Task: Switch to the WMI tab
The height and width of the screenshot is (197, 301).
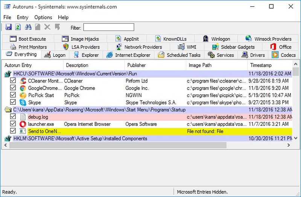Action: pyautogui.click(x=187, y=47)
